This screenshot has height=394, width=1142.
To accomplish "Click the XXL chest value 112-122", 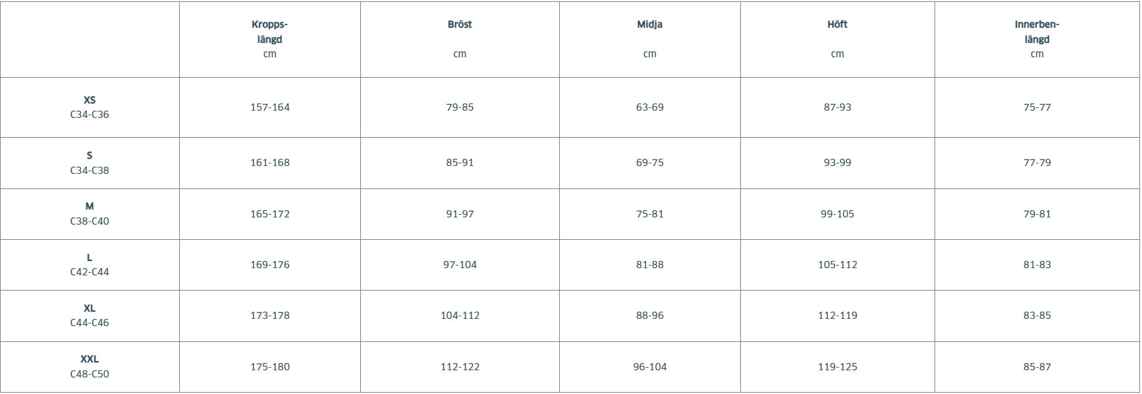I will [460, 367].
